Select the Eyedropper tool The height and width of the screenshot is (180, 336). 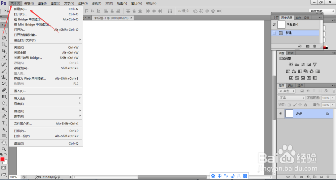[4, 57]
